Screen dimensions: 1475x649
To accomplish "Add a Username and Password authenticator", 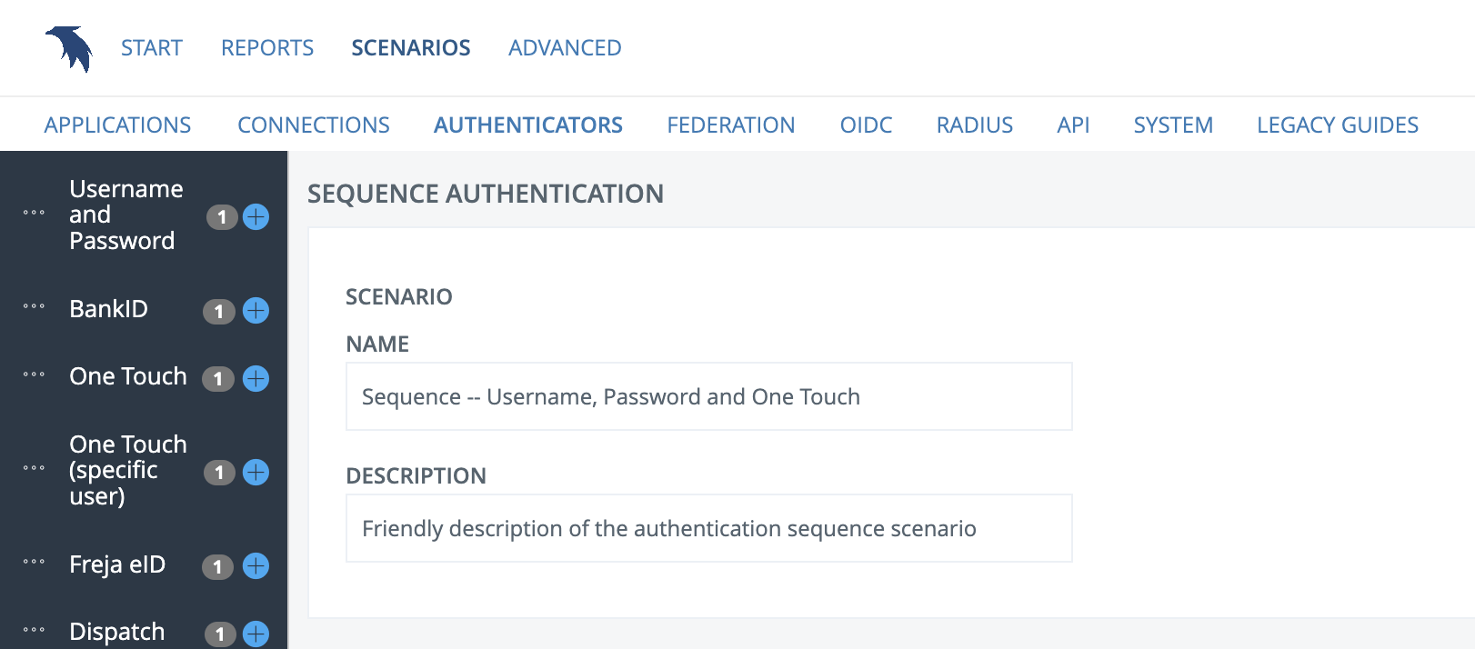I will tap(256, 217).
